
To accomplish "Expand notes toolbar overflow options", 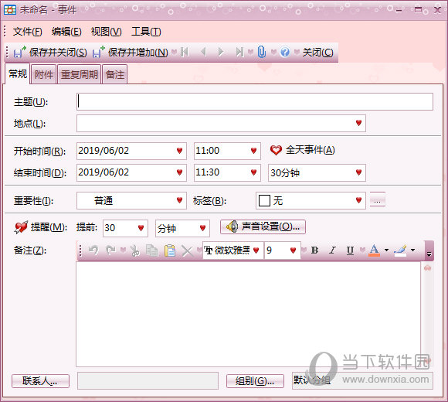I will pos(429,250).
